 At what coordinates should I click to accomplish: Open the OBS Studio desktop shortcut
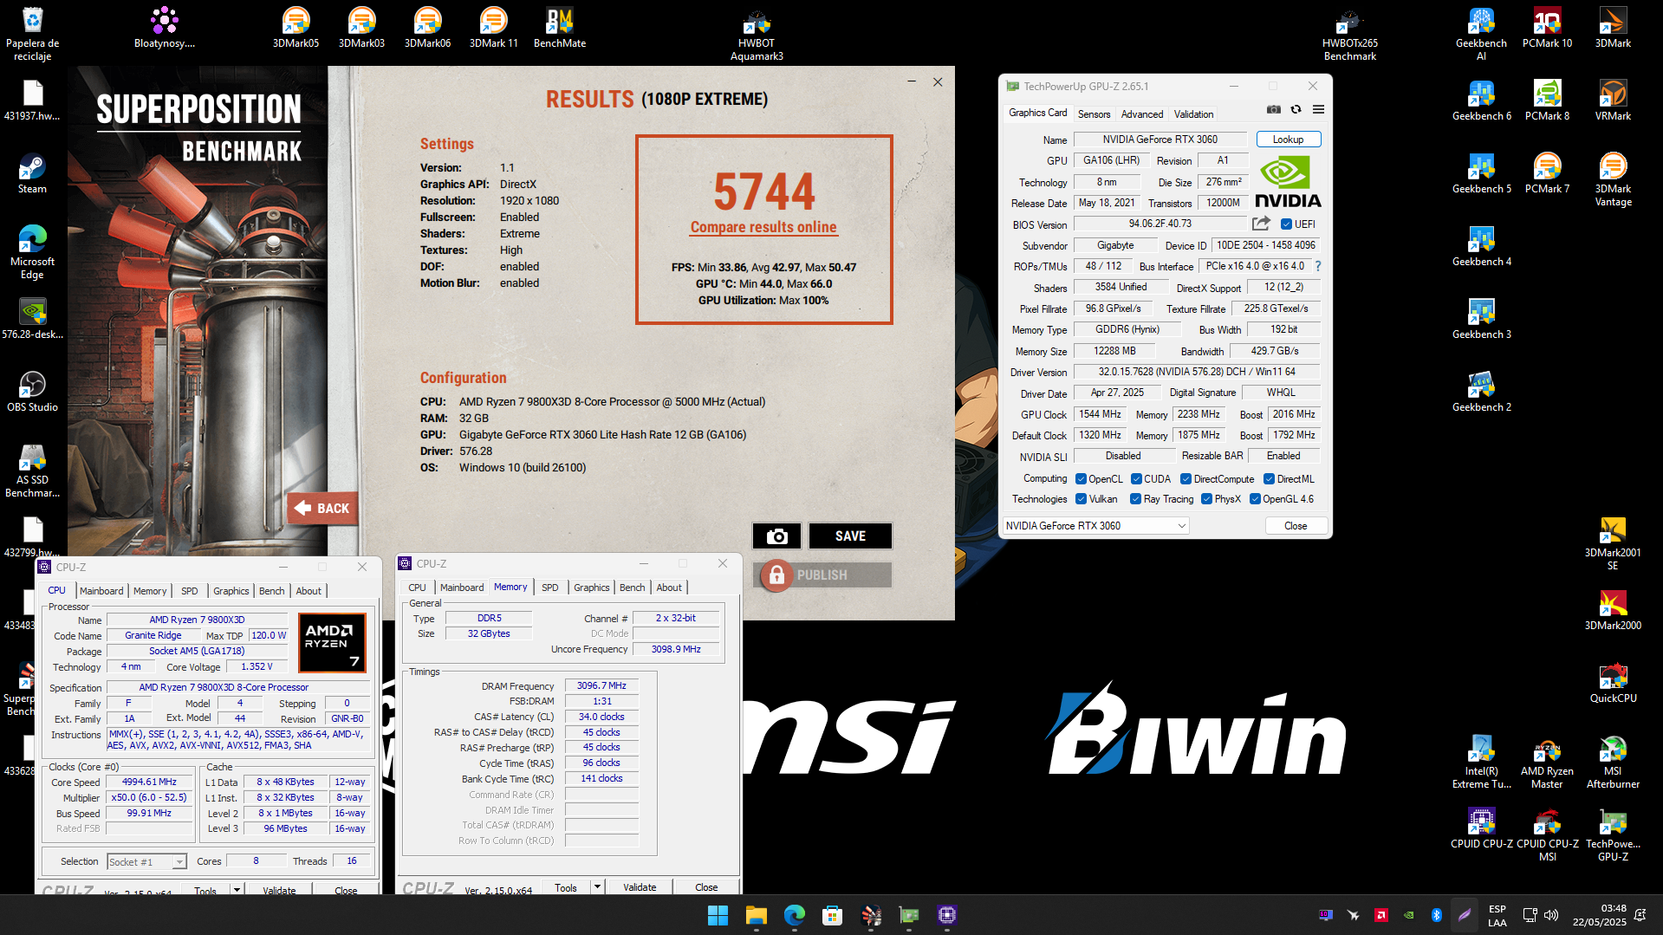(32, 392)
